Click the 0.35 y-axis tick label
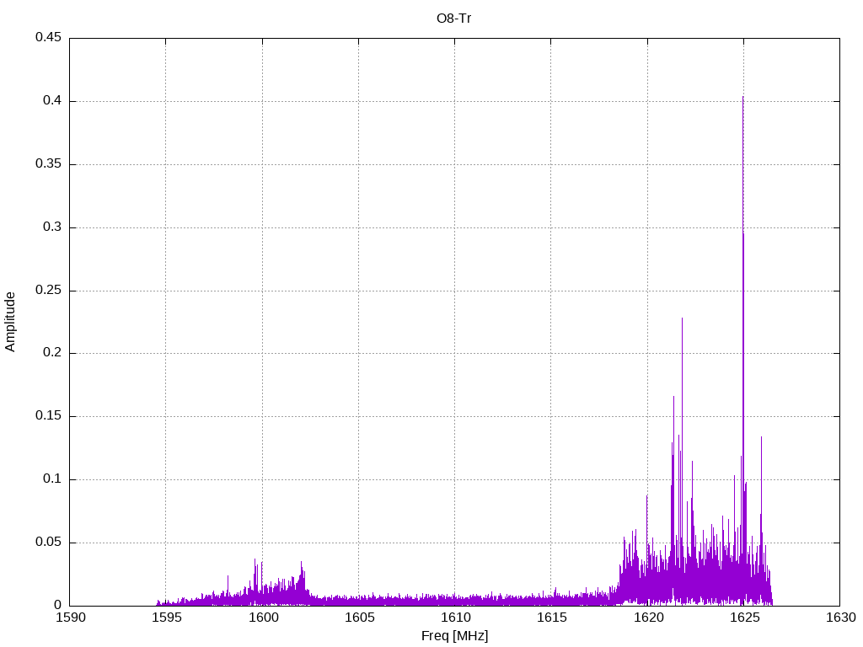 (48, 164)
